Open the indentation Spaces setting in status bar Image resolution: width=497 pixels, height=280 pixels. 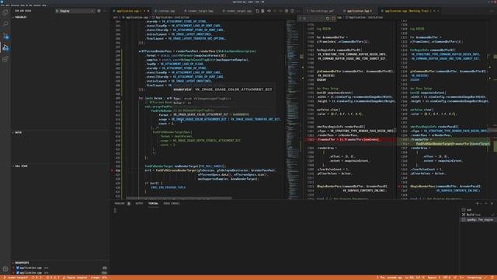(433, 278)
